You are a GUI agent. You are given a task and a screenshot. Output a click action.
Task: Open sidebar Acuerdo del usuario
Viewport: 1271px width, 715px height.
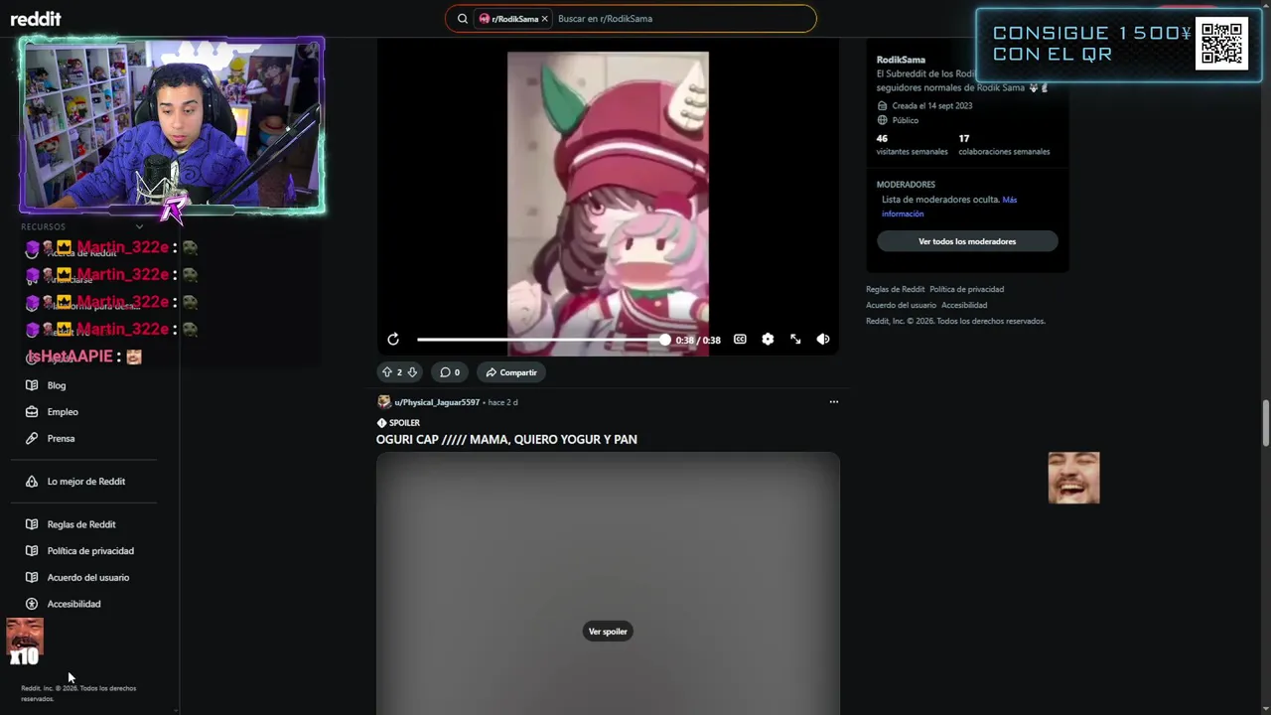pos(88,577)
